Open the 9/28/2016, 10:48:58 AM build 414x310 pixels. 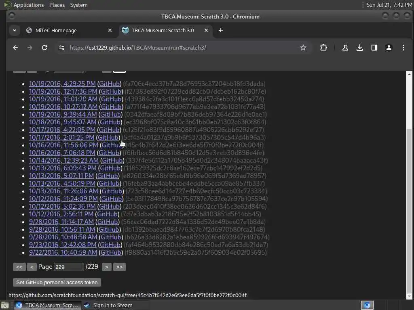click(x=63, y=237)
